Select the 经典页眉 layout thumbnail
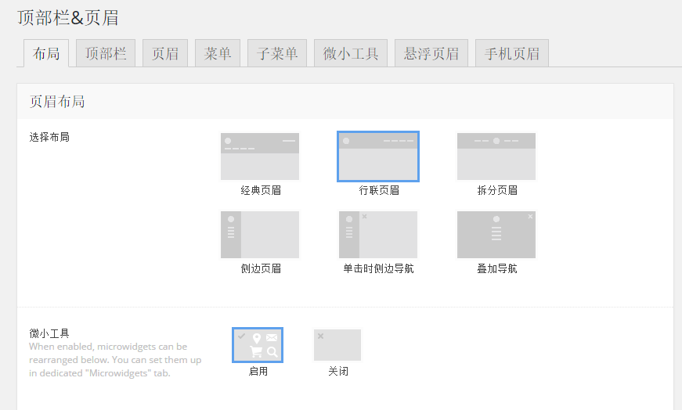This screenshot has width=682, height=410. tap(260, 156)
